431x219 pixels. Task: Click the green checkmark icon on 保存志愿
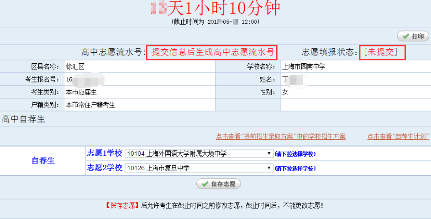204,184
